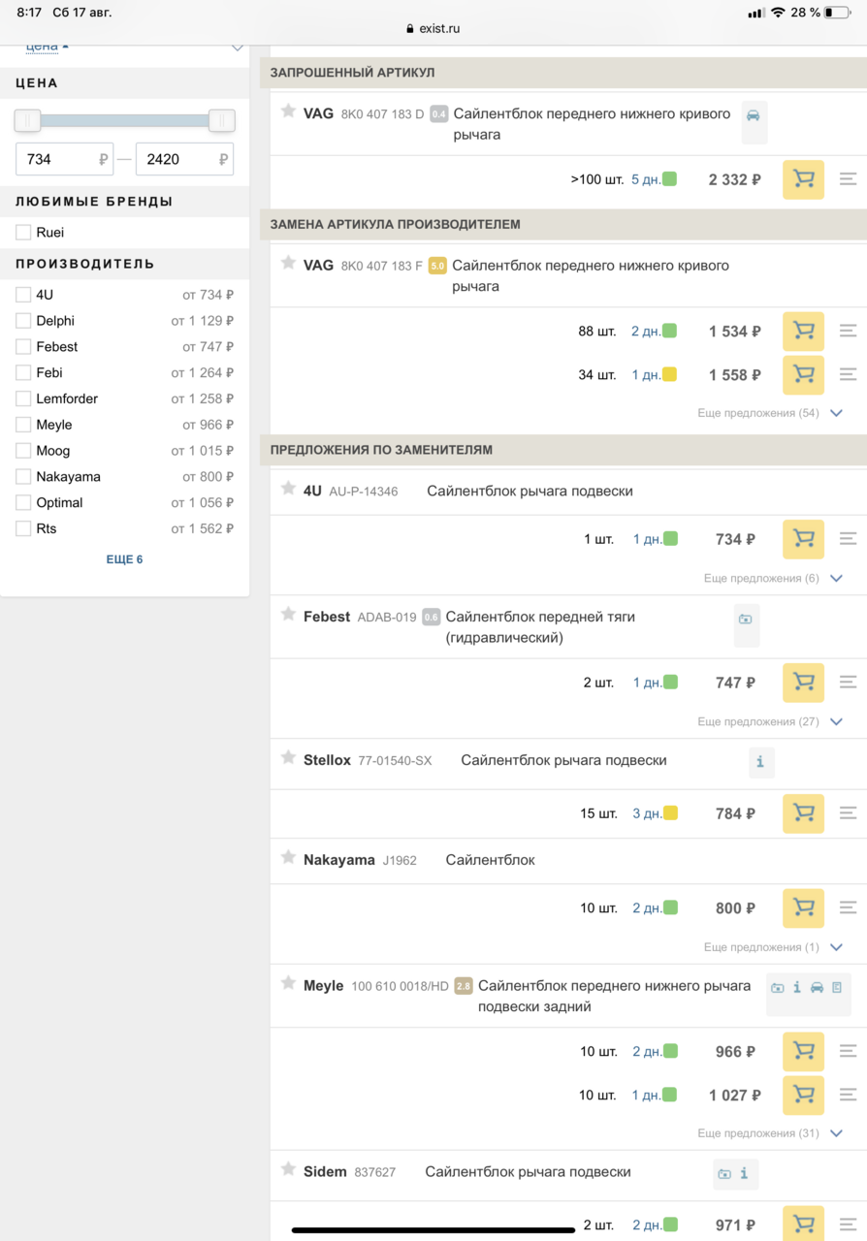Tick the Febest manufacturer filter
The image size is (867, 1241).
[x=23, y=347]
